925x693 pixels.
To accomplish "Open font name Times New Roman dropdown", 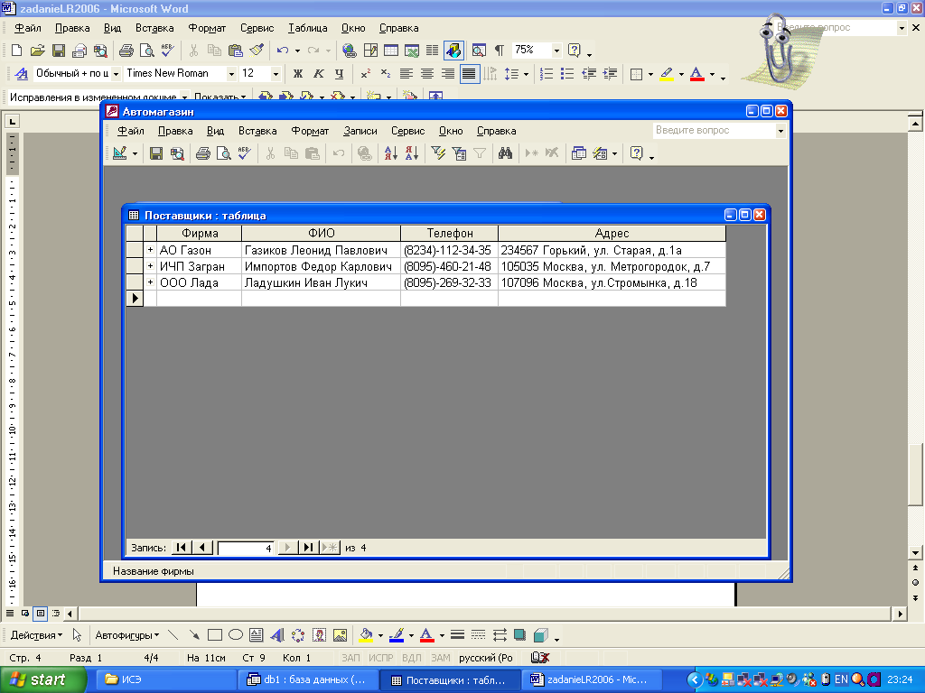I will click(231, 74).
